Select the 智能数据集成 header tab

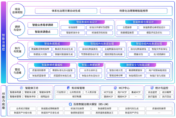tap(52, 44)
